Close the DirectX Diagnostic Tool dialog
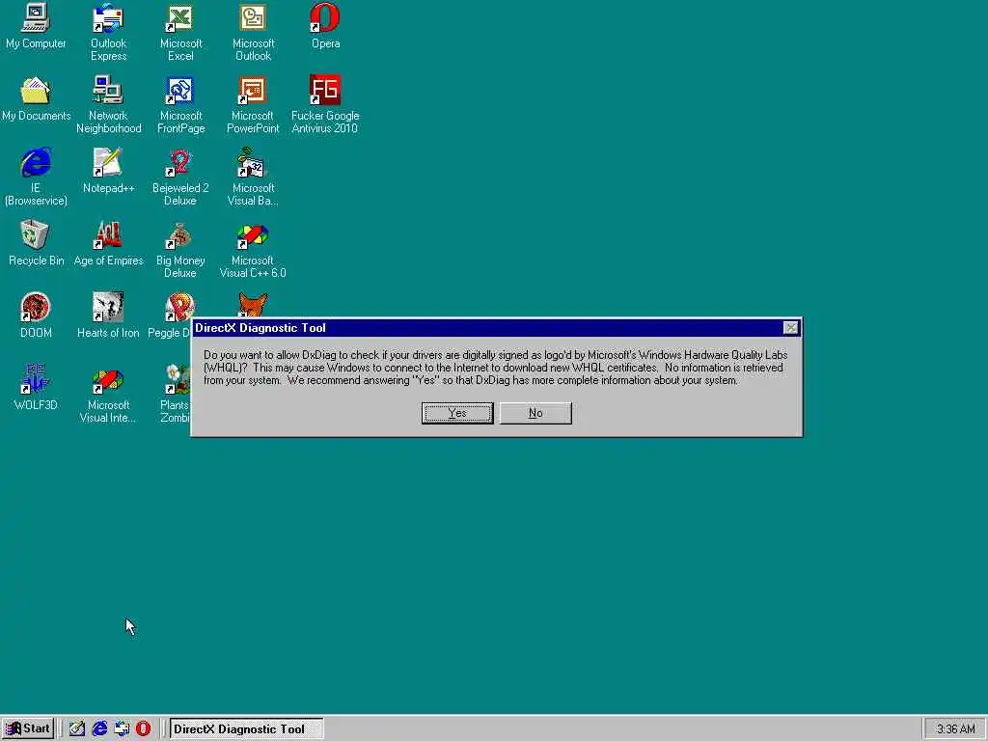 tap(791, 328)
